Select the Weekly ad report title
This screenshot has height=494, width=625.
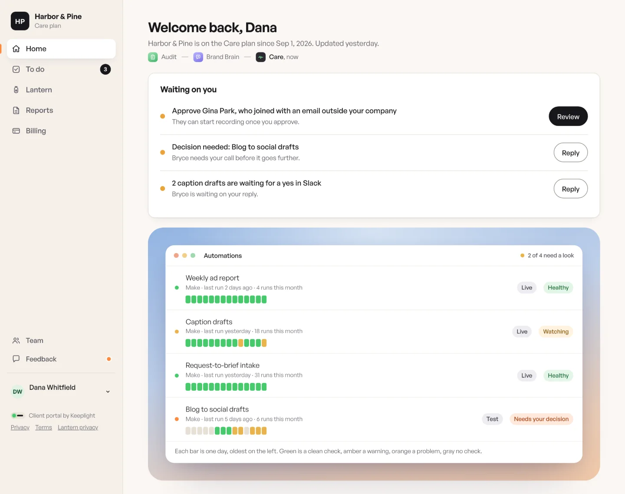(212, 278)
